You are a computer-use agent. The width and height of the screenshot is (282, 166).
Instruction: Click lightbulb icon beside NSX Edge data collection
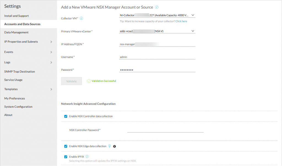(110, 146)
